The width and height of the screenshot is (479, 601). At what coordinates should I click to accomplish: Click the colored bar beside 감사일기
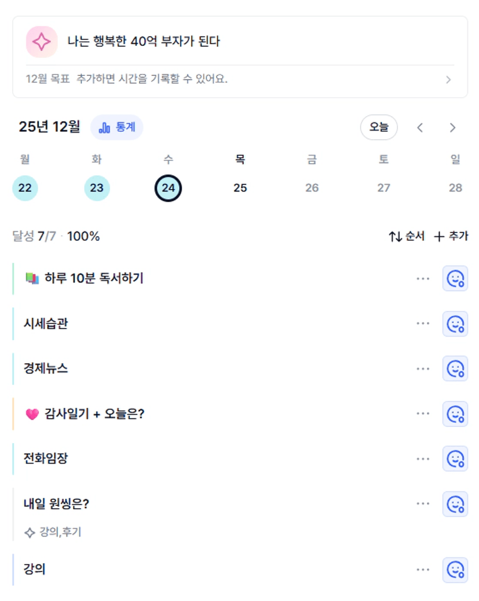13,414
